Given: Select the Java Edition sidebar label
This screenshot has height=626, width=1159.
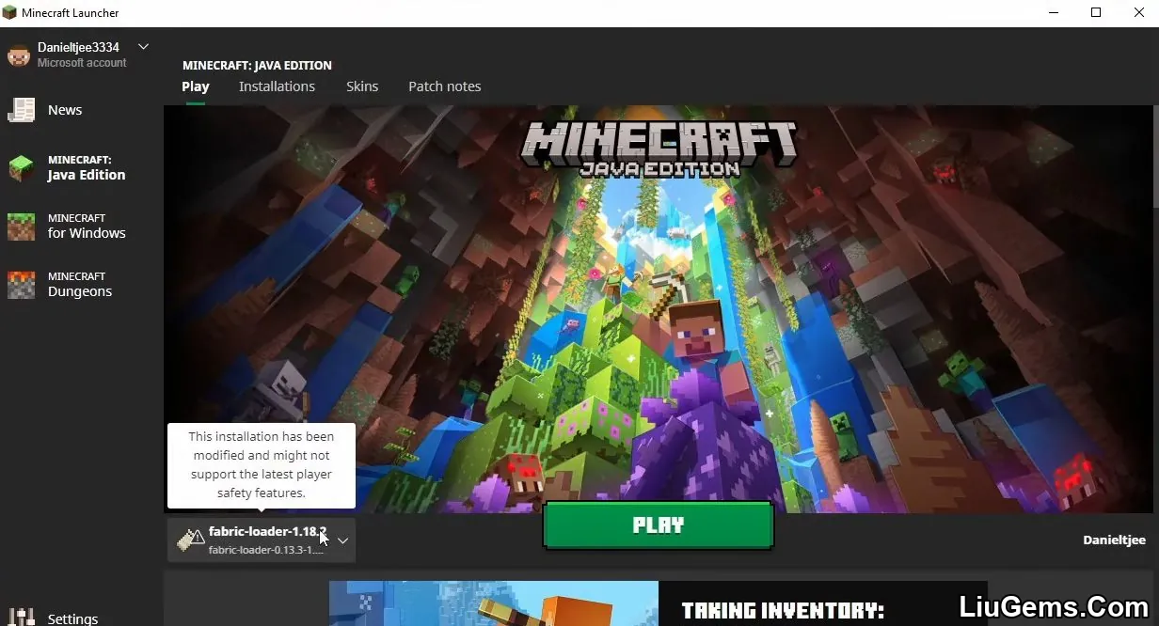Looking at the screenshot, I should [87, 168].
